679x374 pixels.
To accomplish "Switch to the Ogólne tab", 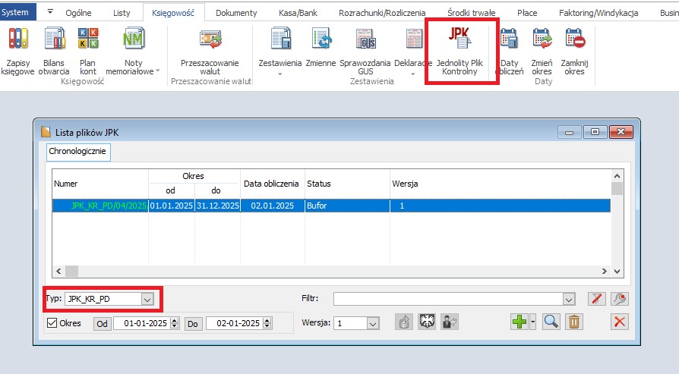I will (78, 13).
